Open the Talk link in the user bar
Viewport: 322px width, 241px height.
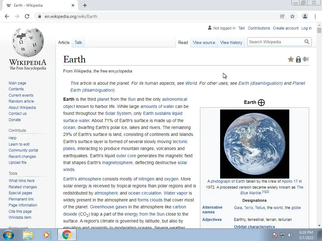click(x=242, y=28)
